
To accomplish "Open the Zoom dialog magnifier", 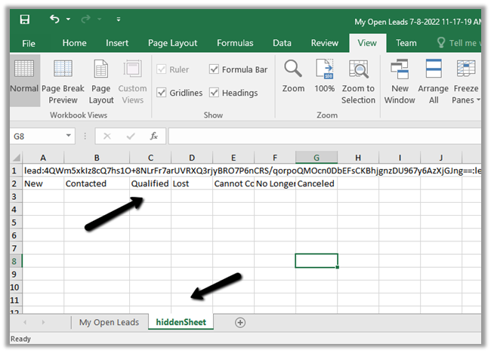I will pos(293,75).
